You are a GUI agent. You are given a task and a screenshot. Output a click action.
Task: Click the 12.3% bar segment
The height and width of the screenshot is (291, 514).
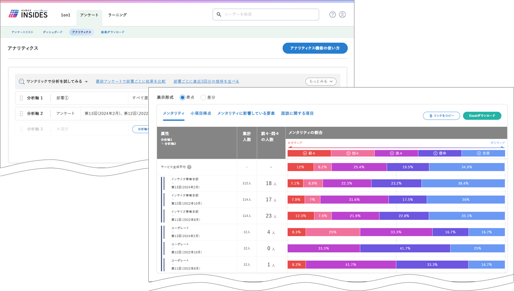(x=301, y=216)
